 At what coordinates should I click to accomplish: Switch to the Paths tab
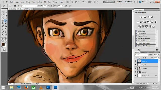151,52
